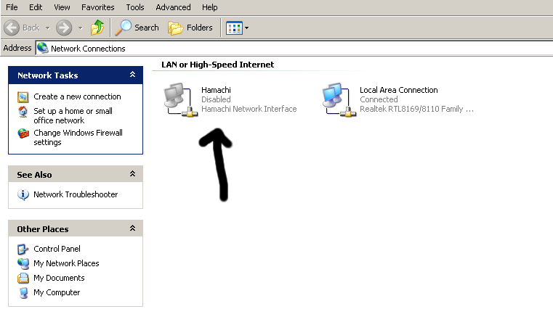The width and height of the screenshot is (553, 309).
Task: Collapse the Other Places panel
Action: click(132, 228)
